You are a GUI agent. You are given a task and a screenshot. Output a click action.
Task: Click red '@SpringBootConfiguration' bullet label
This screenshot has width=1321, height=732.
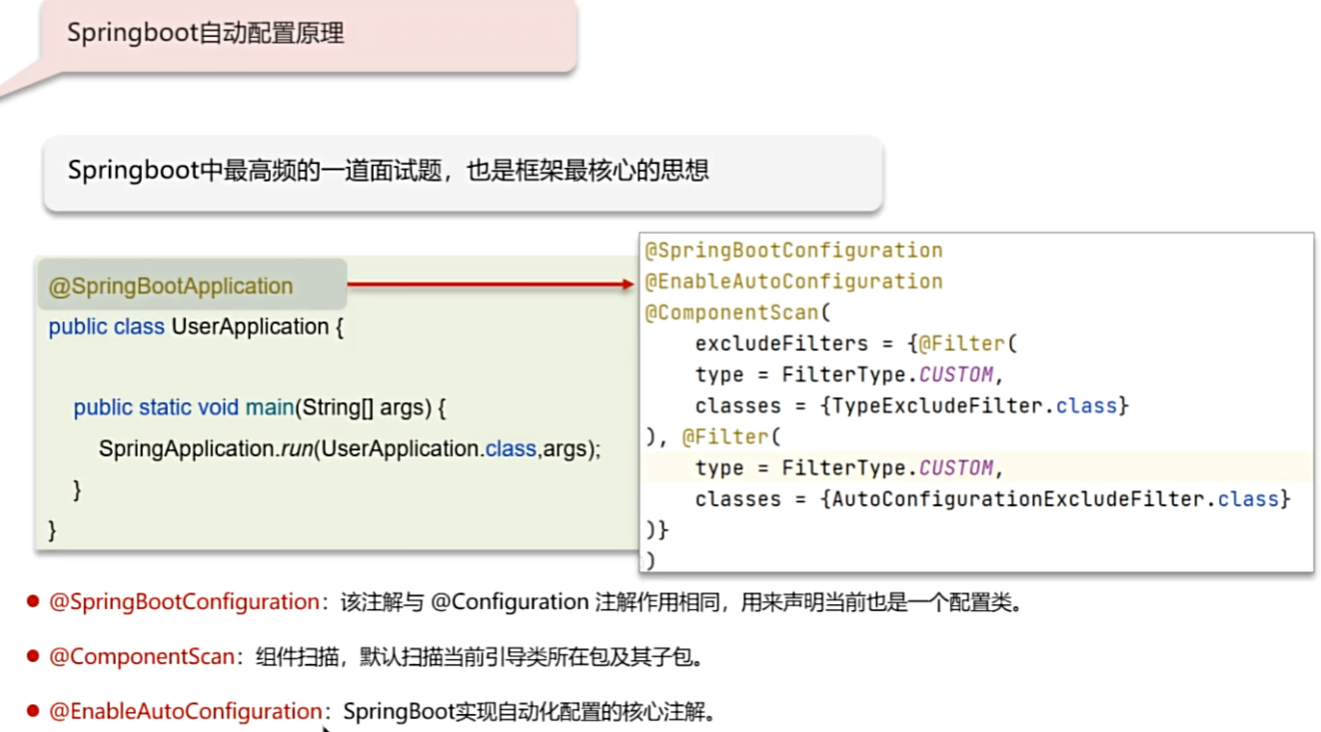tap(184, 602)
